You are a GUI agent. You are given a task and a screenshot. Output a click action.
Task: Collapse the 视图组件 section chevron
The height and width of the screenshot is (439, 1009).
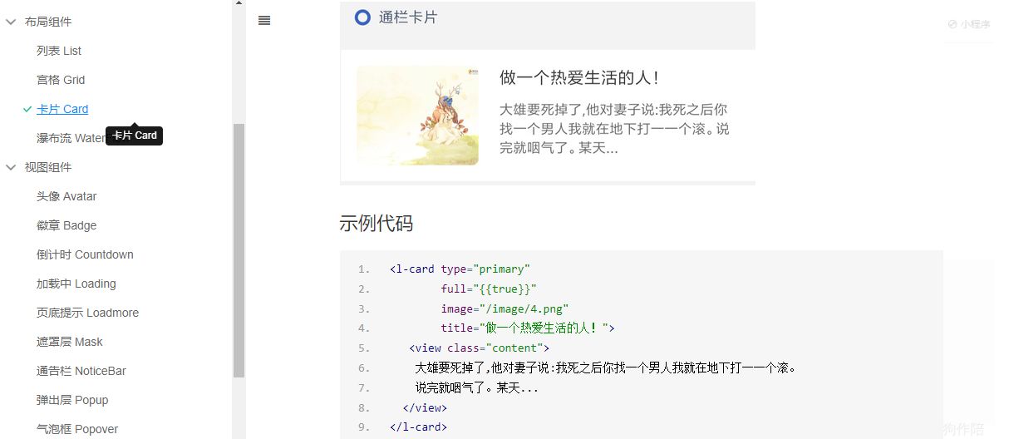pyautogui.click(x=12, y=167)
